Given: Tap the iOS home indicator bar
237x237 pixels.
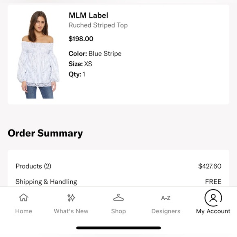Looking at the screenshot, I should tap(118, 228).
